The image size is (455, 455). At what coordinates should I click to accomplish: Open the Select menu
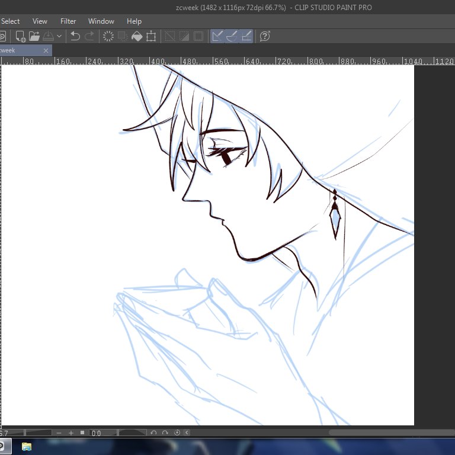(10, 21)
